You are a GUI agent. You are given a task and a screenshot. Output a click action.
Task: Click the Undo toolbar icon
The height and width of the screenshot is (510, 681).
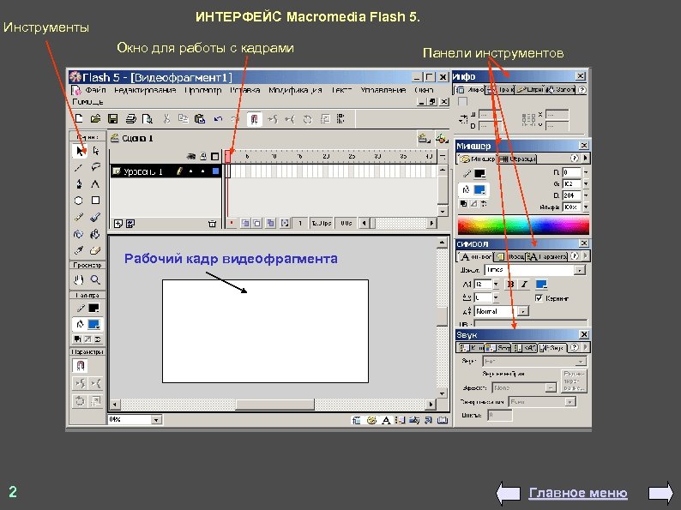click(218, 118)
